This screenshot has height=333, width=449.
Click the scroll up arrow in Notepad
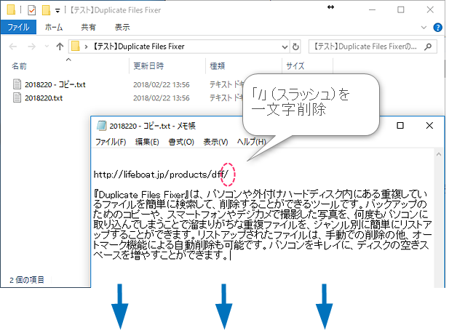coord(439,154)
